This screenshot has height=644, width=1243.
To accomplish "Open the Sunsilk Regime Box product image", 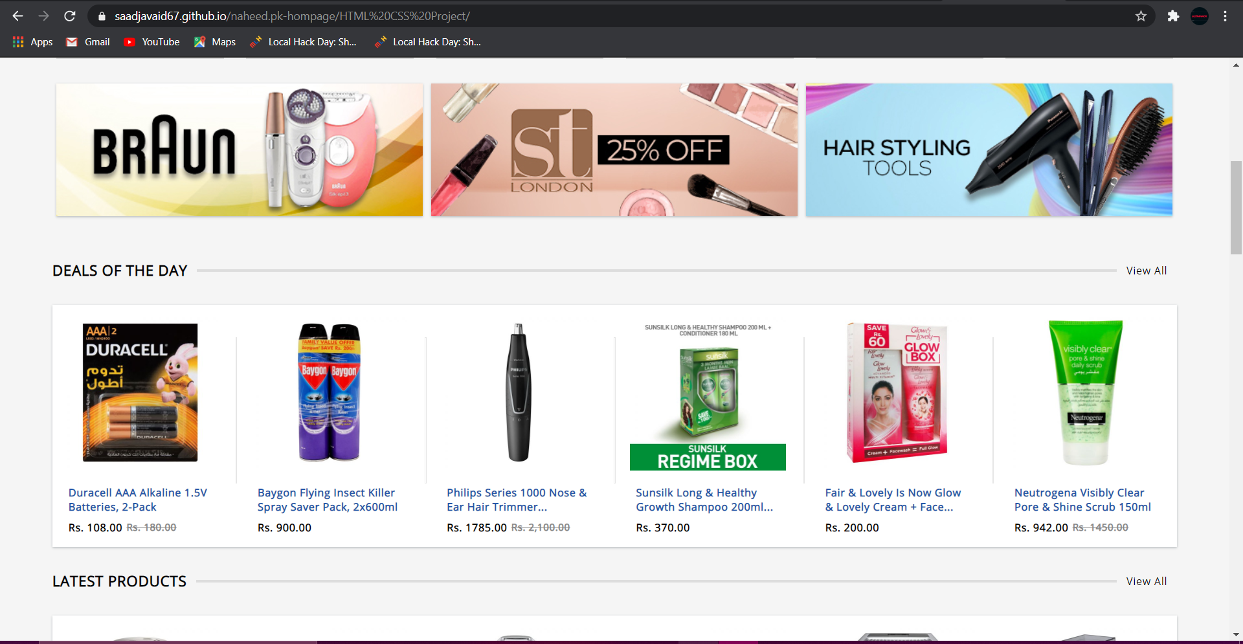I will 708,396.
